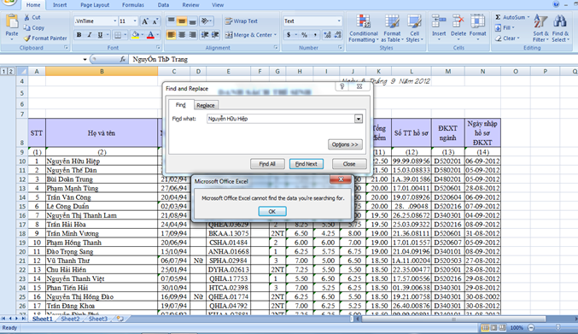Screen dimensions: 578x334
Task: Apply percent style
Action: coord(305,35)
